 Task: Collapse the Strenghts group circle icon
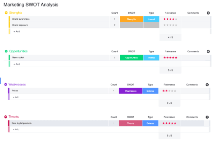point(6,13)
